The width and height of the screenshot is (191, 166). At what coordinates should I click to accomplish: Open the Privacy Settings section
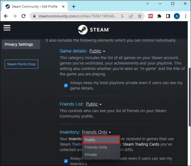pos(21,44)
